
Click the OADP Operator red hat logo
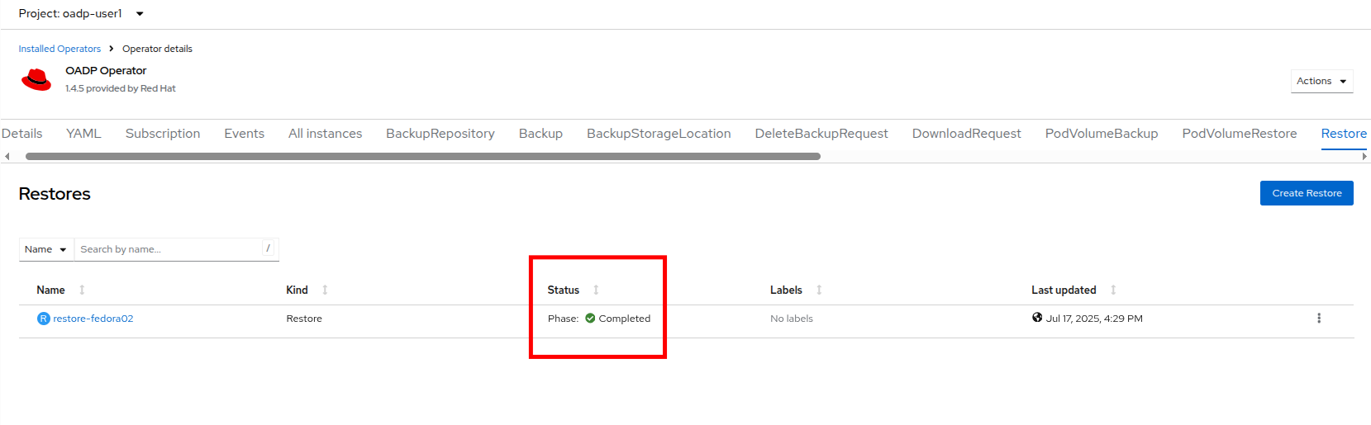pos(36,79)
